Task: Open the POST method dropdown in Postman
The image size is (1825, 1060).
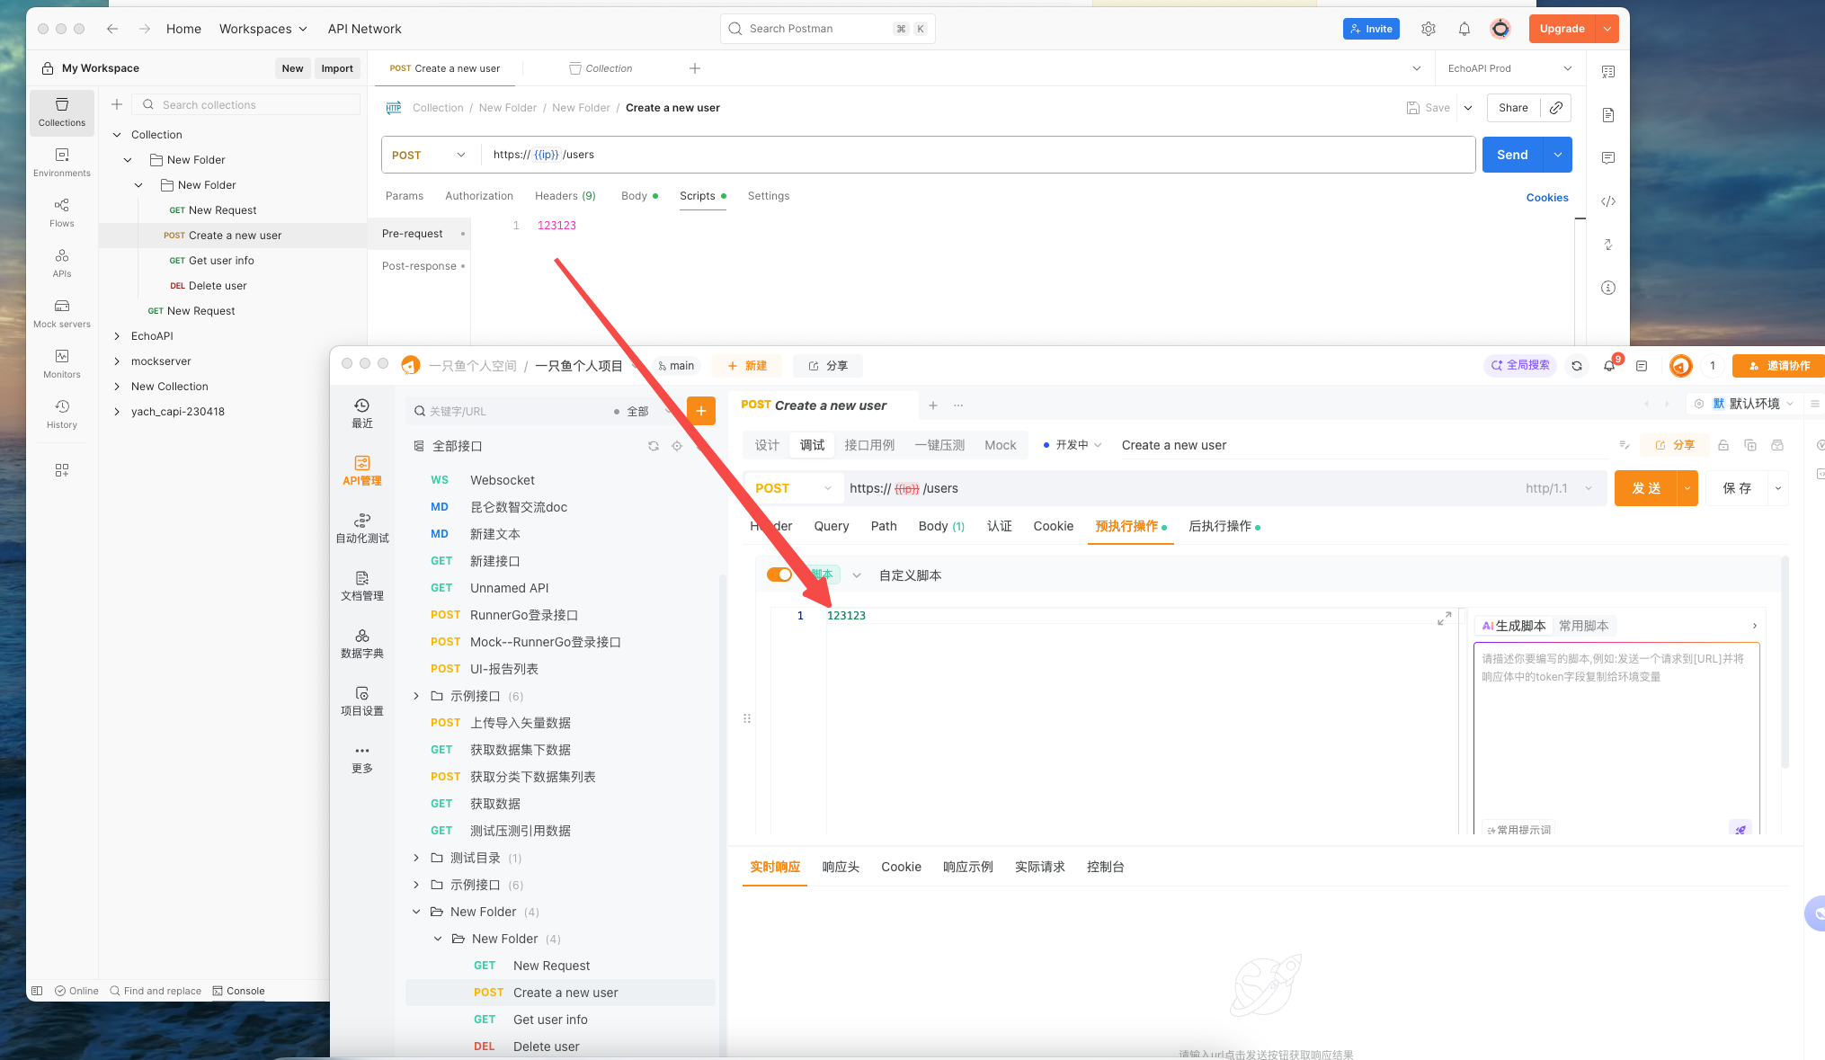Action: [x=429, y=155]
